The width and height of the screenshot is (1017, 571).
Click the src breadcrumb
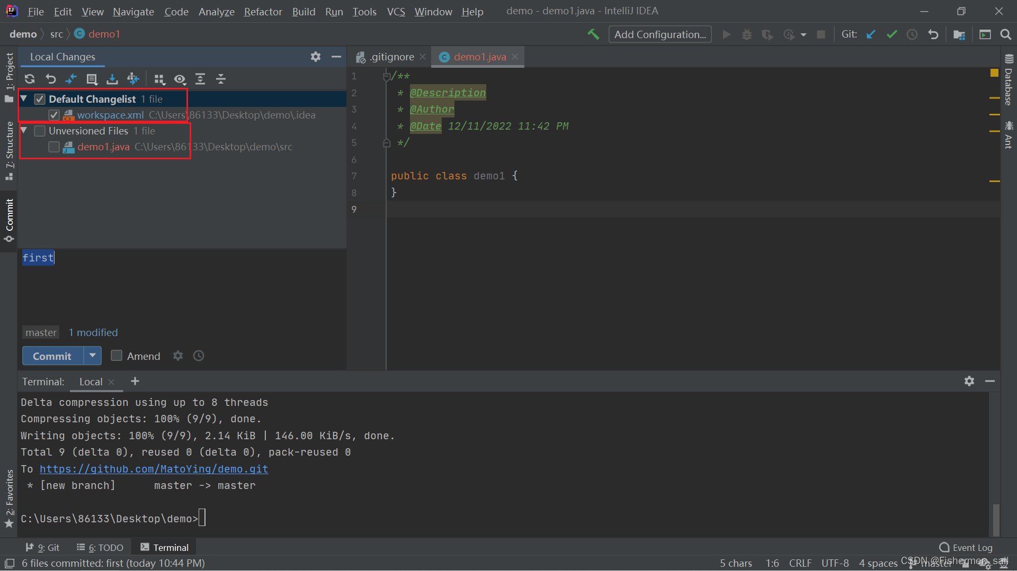pos(57,34)
